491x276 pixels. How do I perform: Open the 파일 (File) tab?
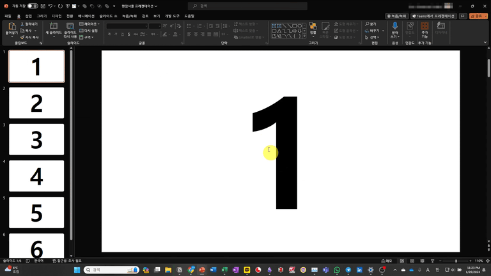click(8, 16)
